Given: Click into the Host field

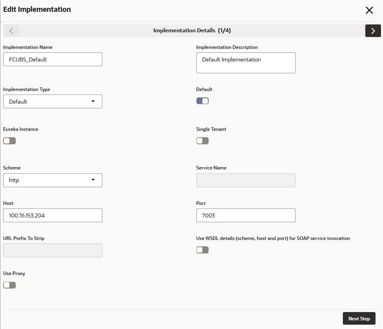Looking at the screenshot, I should click(52, 216).
